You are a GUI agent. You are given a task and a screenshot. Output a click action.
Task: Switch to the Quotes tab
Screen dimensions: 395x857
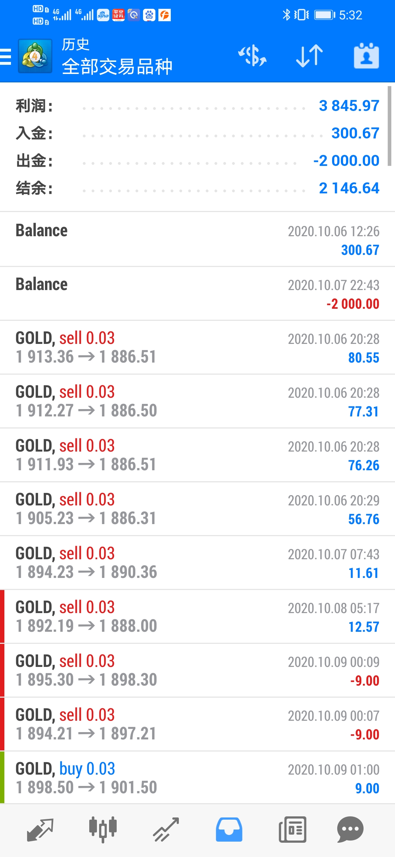(40, 830)
